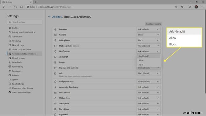Open the MIDI devices dropdown
The width and height of the screenshot is (206, 116).
pyautogui.click(x=148, y=93)
